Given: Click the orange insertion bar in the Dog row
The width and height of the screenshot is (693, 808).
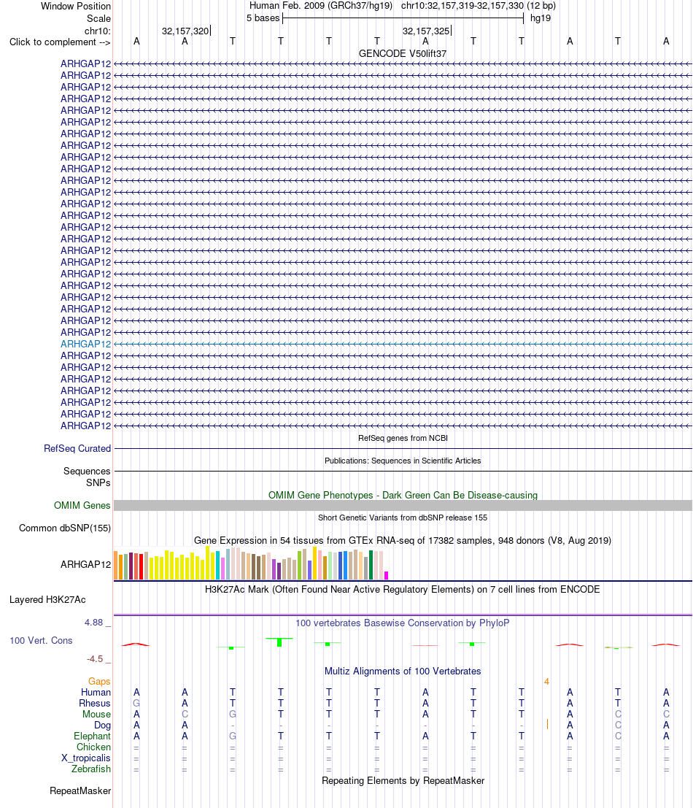Looking at the screenshot, I should (547, 725).
